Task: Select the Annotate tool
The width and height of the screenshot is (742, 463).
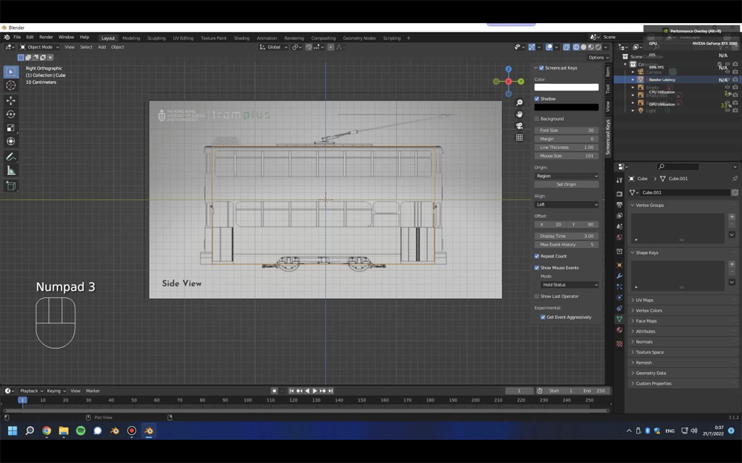Action: 11,157
